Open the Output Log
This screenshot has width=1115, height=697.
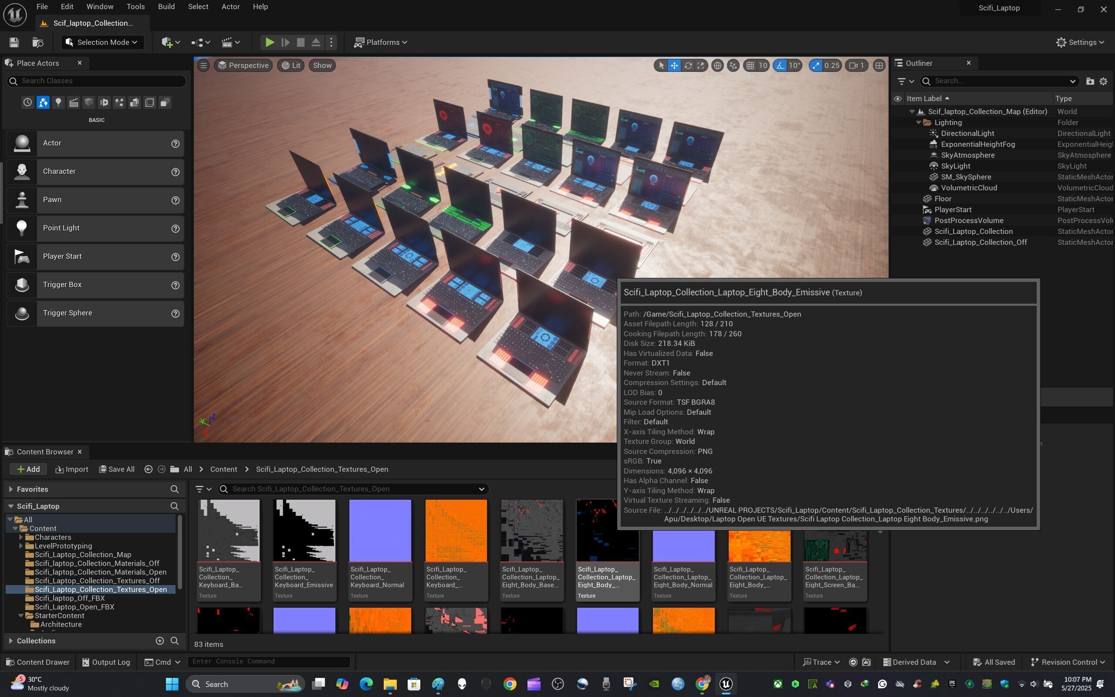[106, 663]
